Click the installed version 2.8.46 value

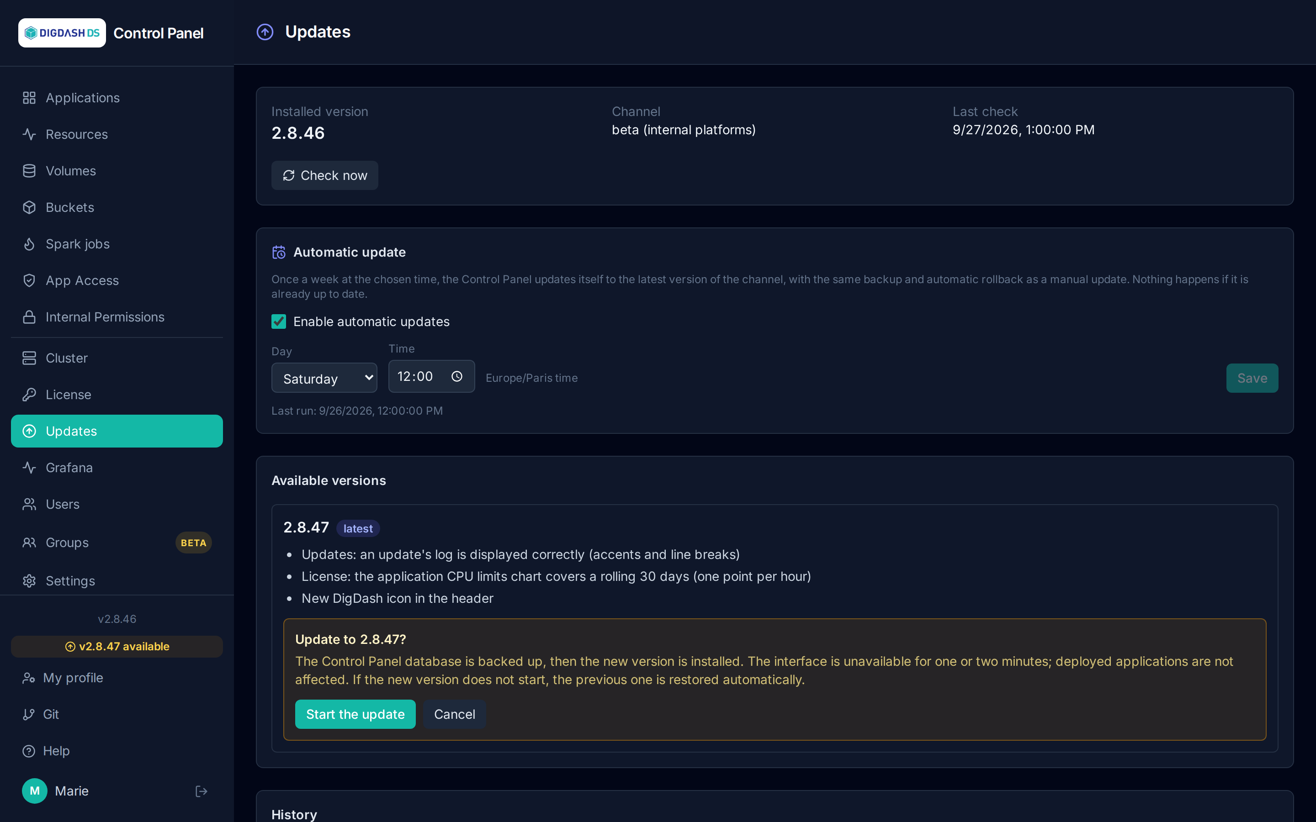[298, 133]
